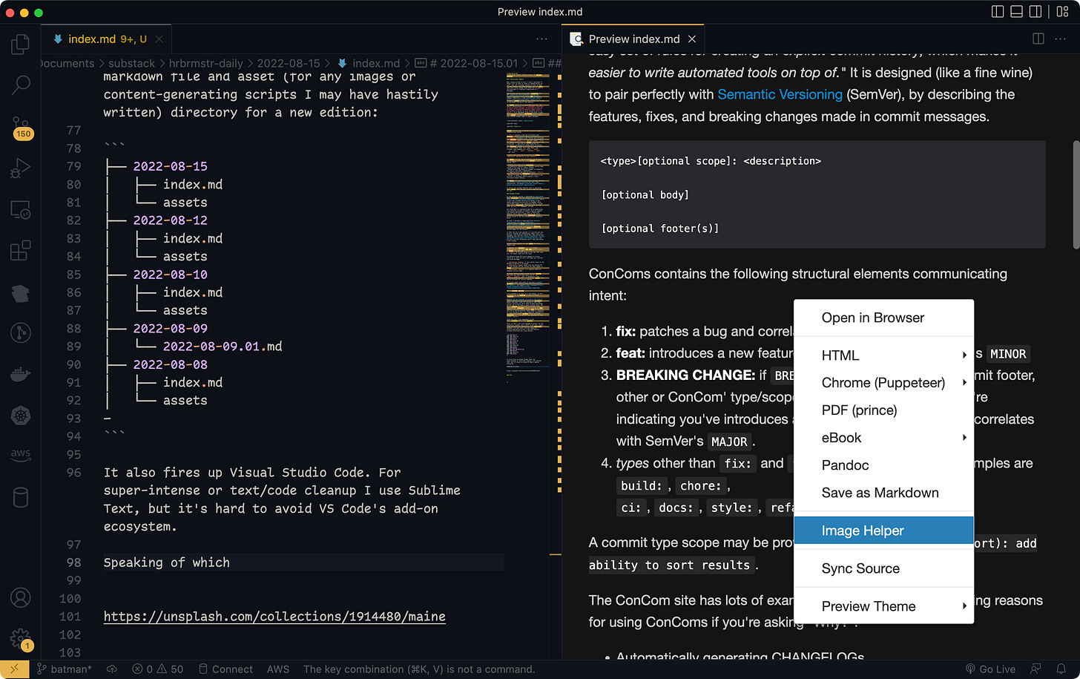The image size is (1080, 679).
Task: Open the git graph circular icon view
Action: 21,332
